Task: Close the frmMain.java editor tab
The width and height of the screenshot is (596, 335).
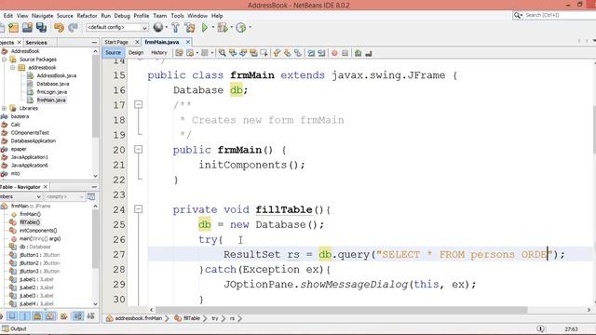Action: click(x=188, y=42)
